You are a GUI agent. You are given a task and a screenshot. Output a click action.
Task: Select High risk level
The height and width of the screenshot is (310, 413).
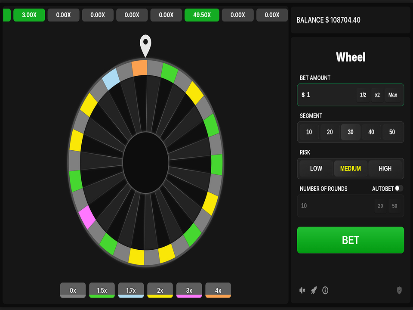pyautogui.click(x=385, y=168)
